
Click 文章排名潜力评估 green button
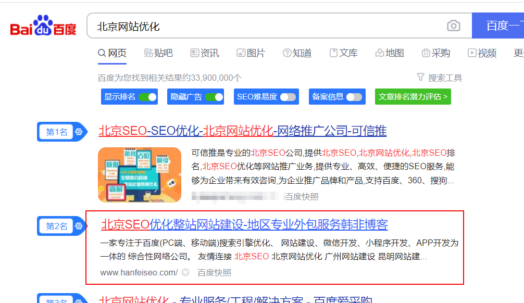tap(413, 96)
